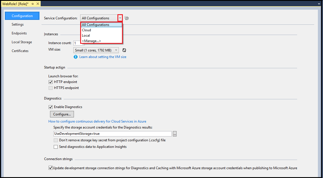Click Learn about setting the VM size
This screenshot has height=178, width=323.
[x=103, y=57]
